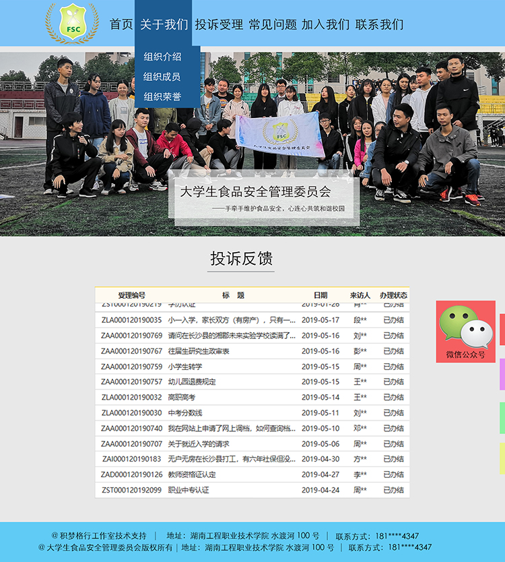Open complaint ZAA000120190769
This screenshot has height=562, width=505.
[132, 336]
